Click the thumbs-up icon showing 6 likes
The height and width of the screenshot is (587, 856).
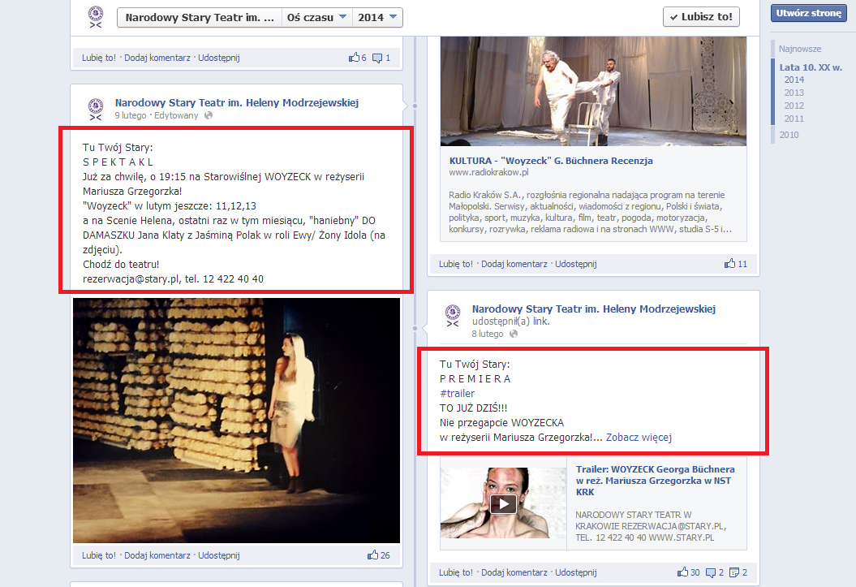355,58
